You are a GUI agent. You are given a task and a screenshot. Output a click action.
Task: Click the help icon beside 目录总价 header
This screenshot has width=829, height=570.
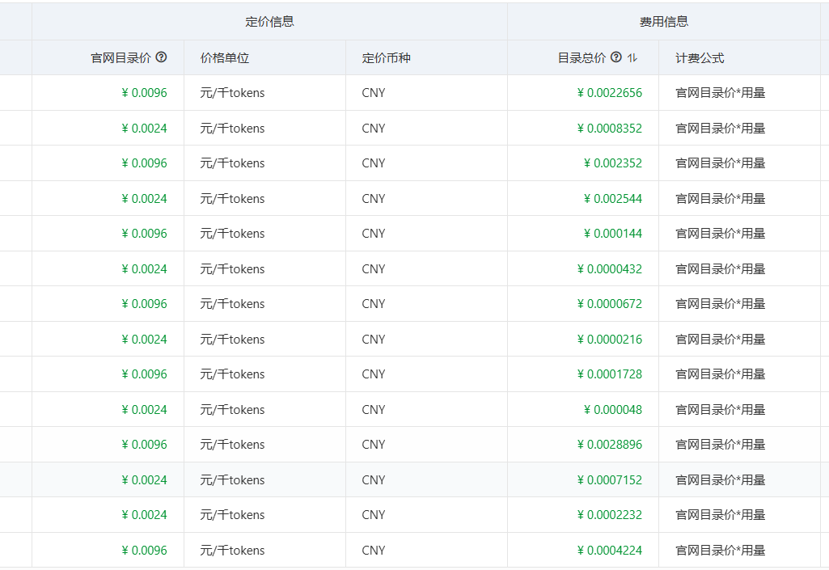(x=617, y=57)
